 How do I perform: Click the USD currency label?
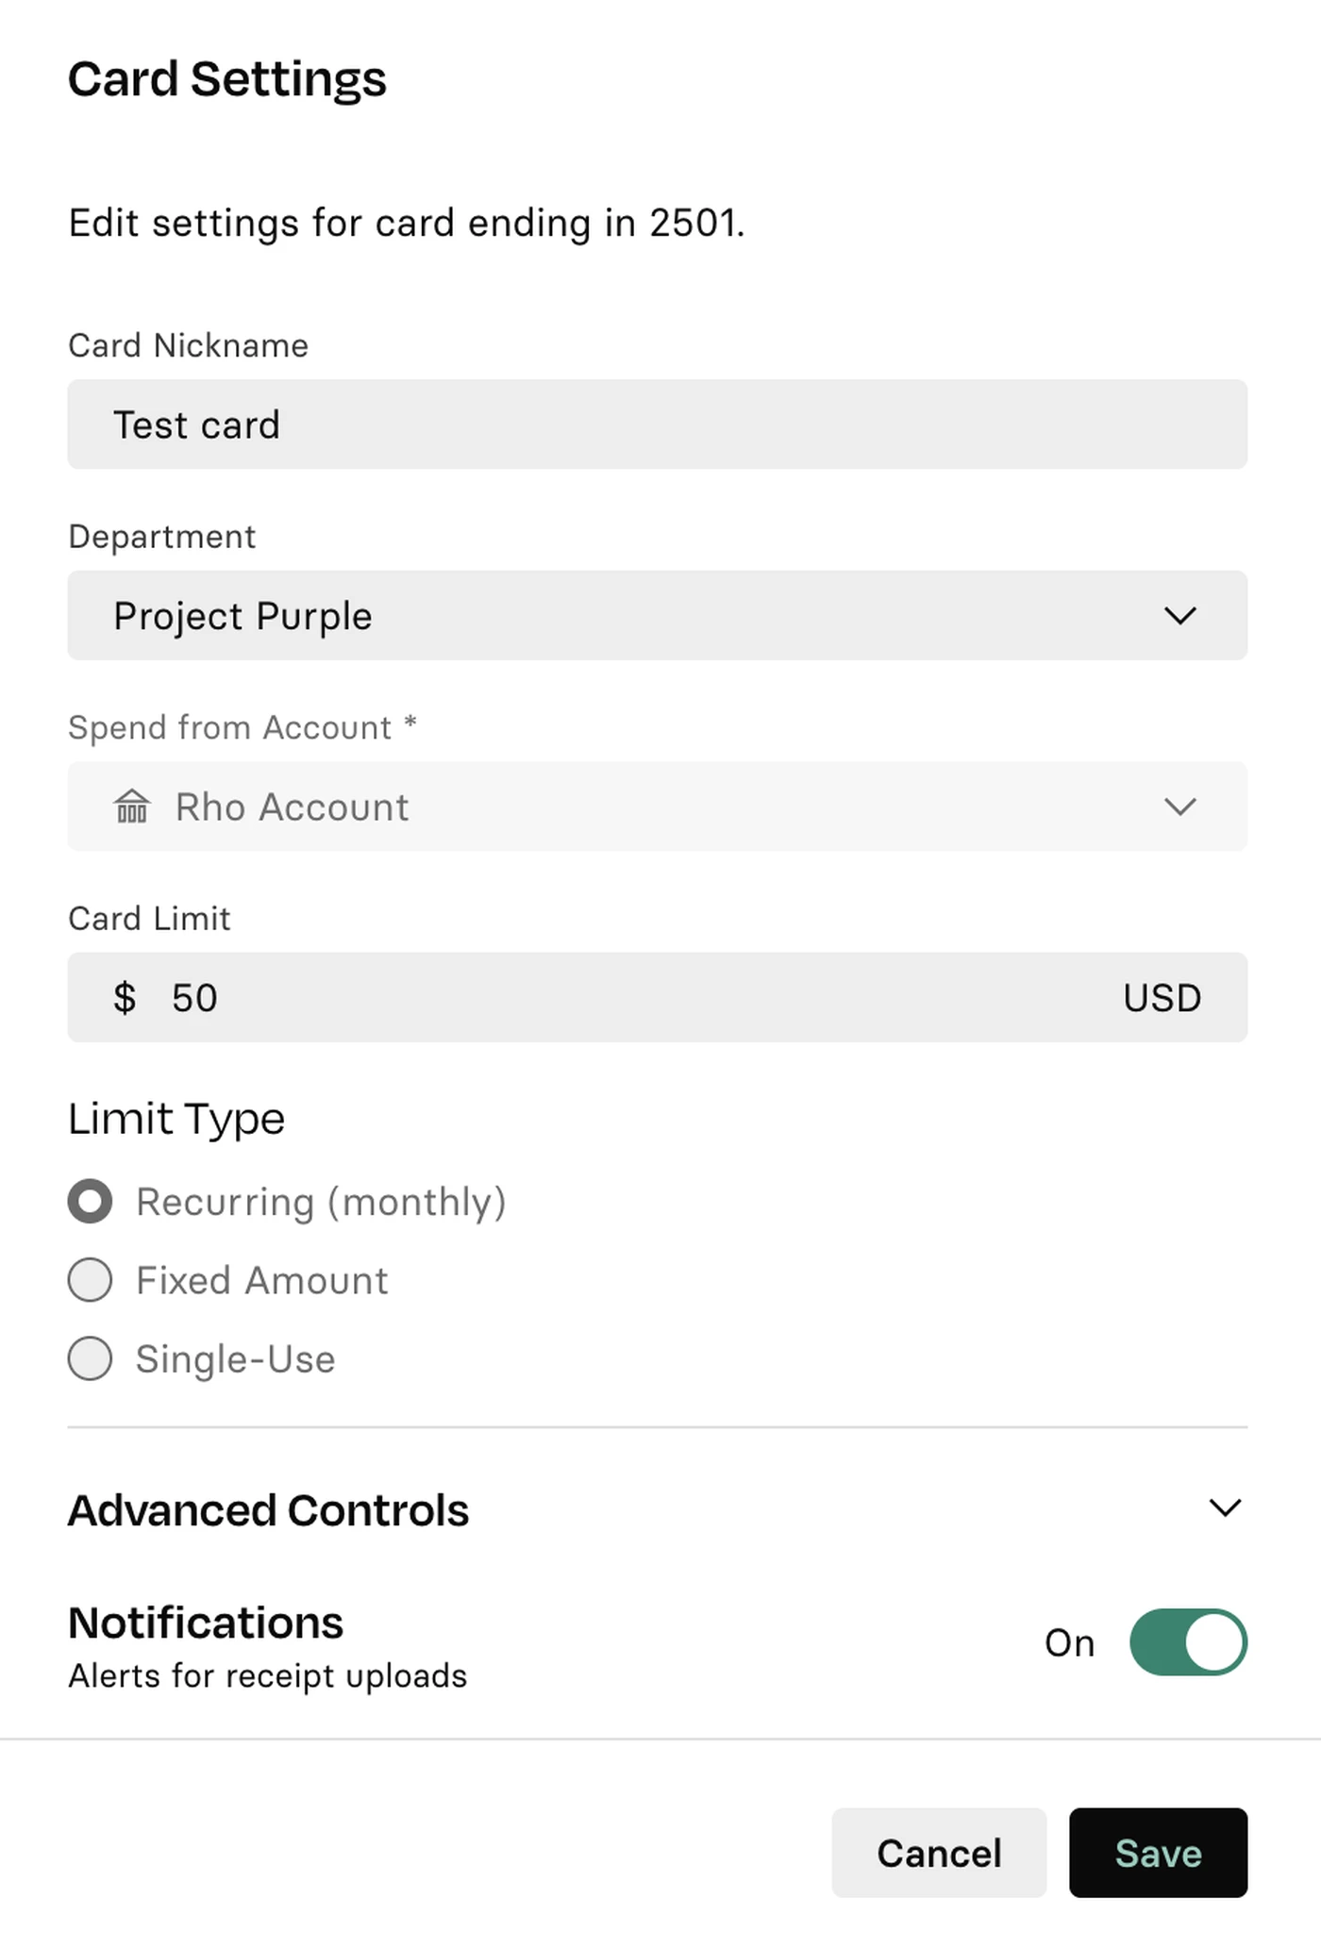pyautogui.click(x=1162, y=998)
